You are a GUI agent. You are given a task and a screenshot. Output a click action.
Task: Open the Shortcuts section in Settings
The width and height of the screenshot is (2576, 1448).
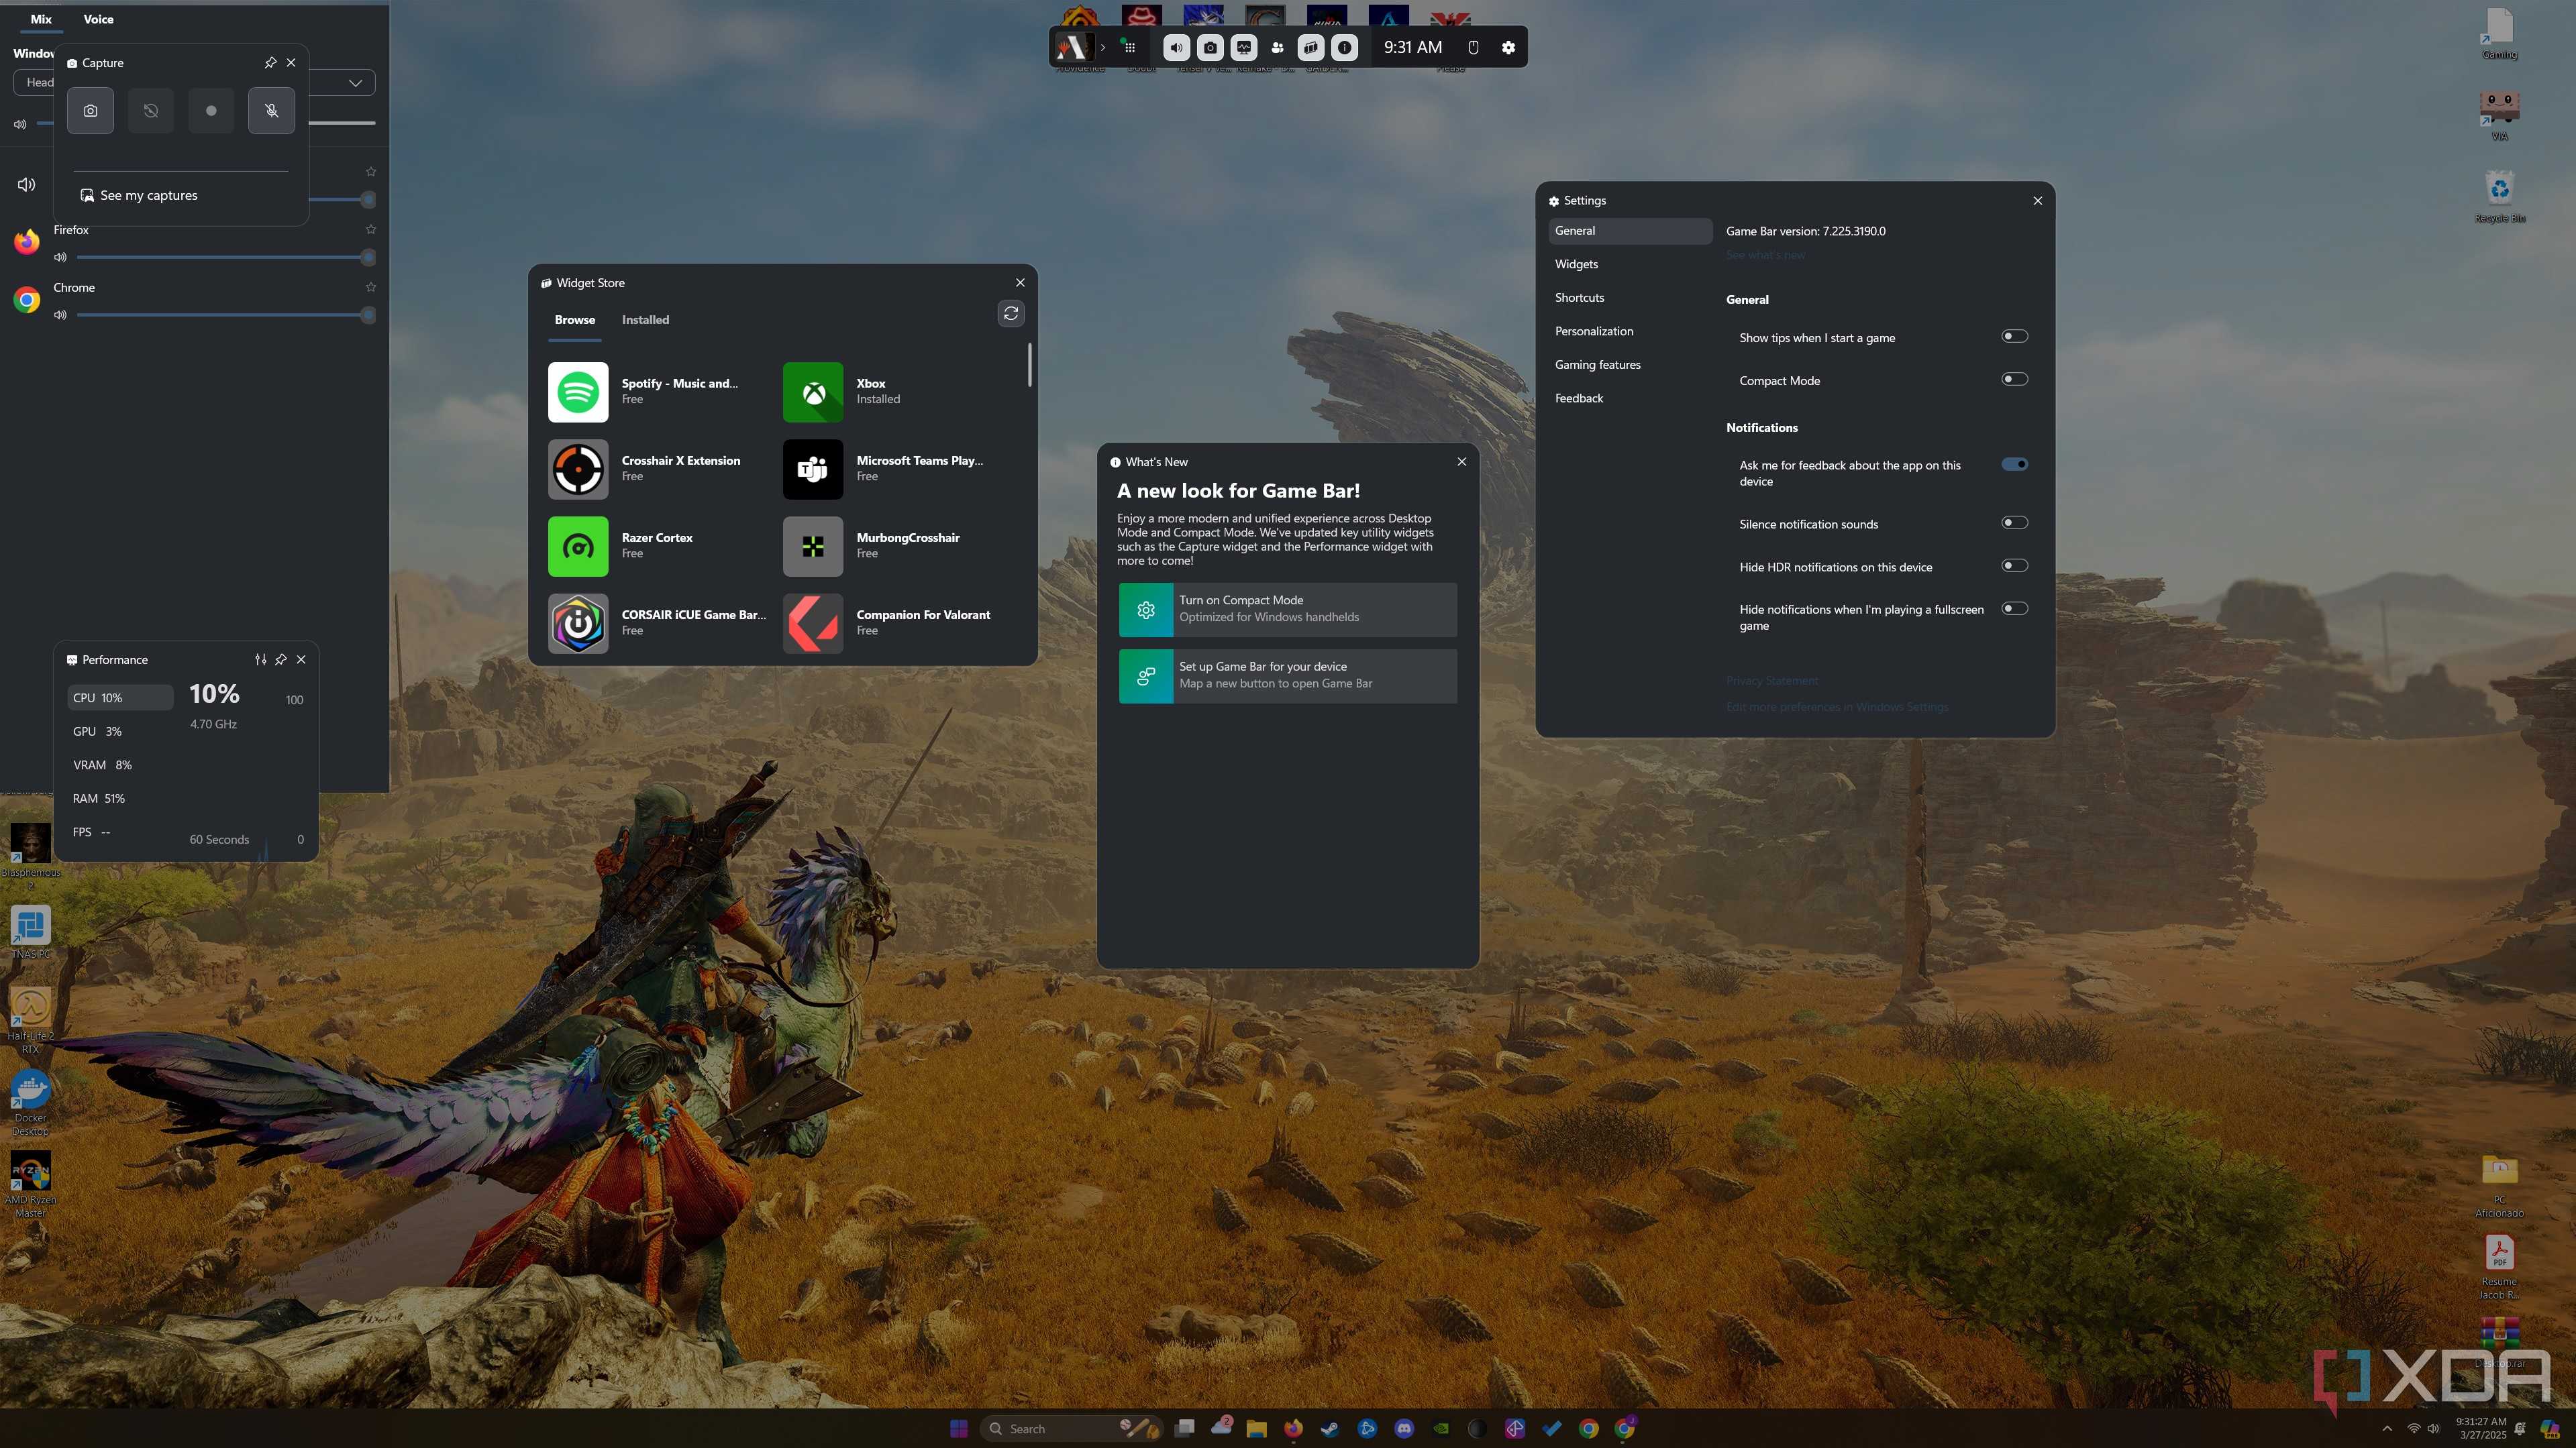[1631, 298]
